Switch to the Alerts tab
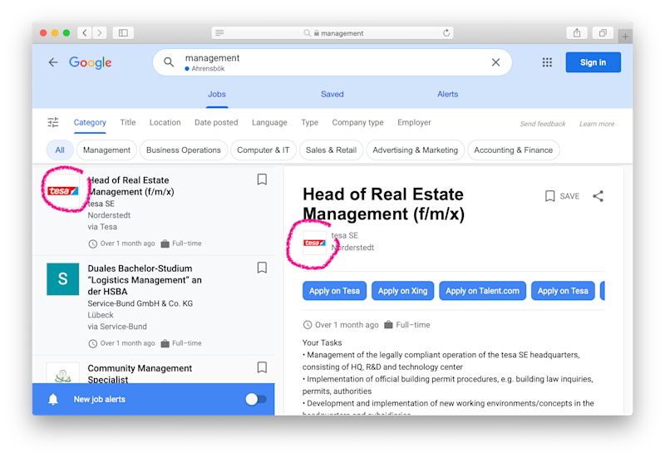665x458 pixels. point(447,94)
